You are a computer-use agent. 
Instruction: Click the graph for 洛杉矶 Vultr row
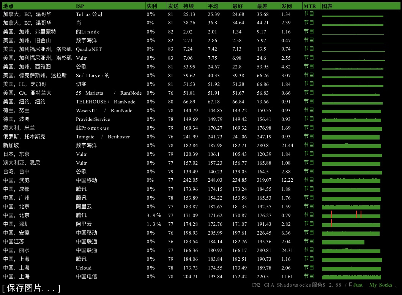point(353,59)
